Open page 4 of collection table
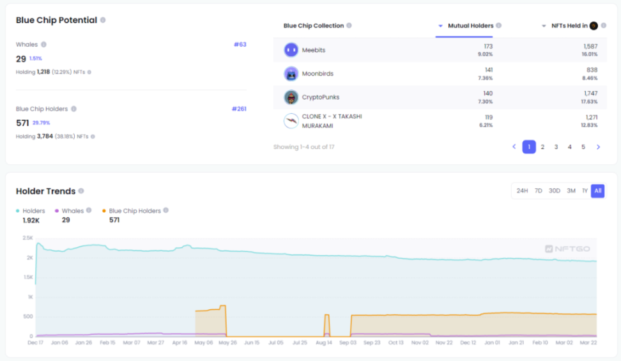 569,147
